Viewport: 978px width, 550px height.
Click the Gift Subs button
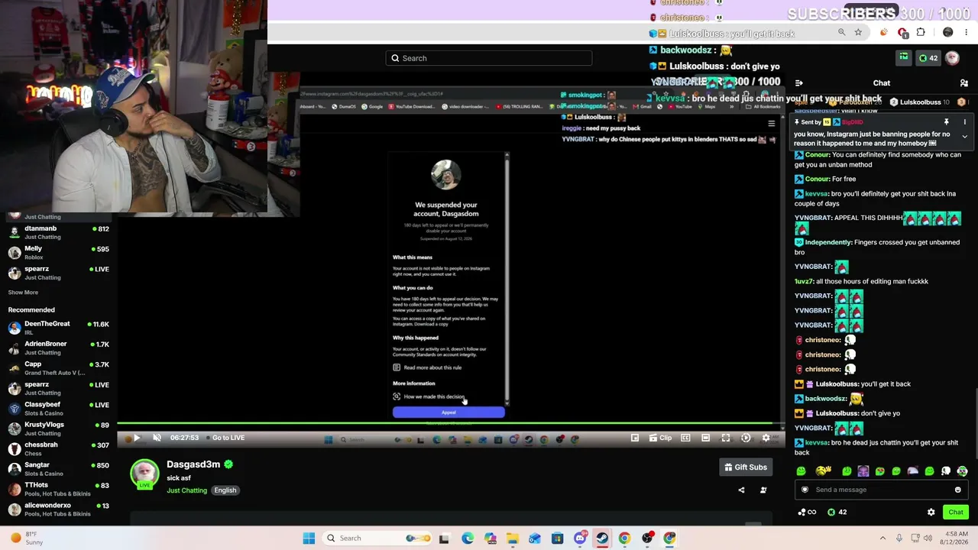745,467
